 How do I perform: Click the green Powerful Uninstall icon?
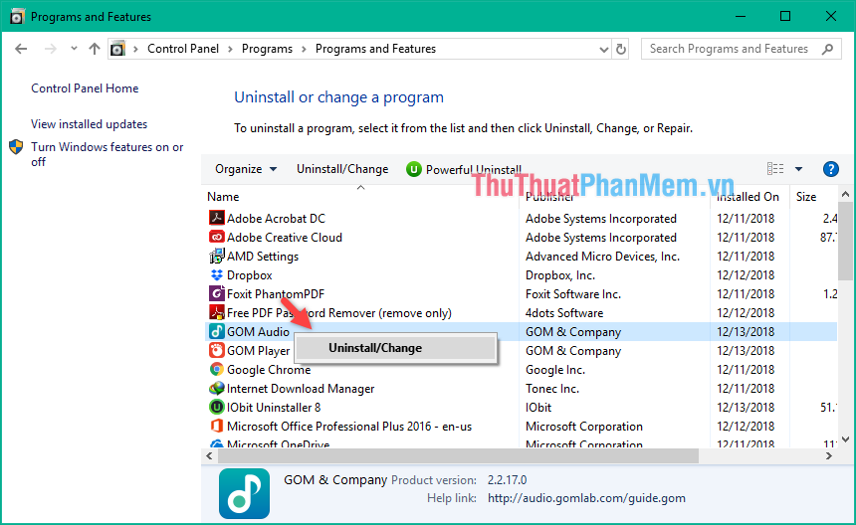414,170
